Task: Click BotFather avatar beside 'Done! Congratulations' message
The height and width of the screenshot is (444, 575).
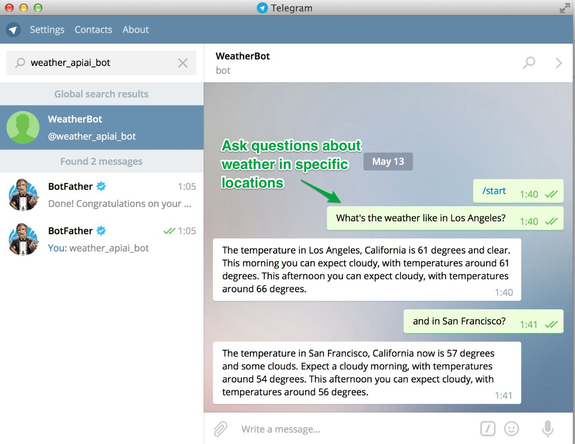Action: [x=23, y=195]
